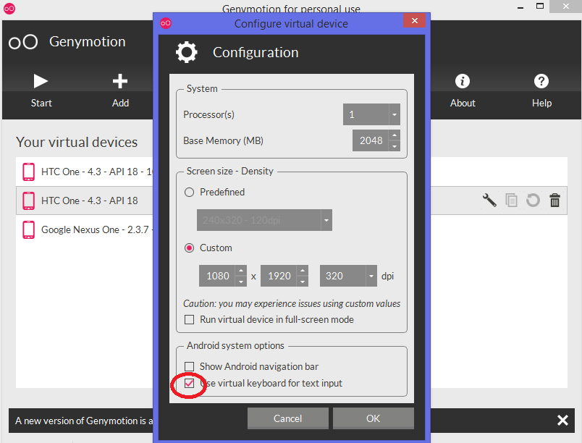Viewport: 582px width, 443px height.
Task: Select the highlighted HTC One - 4.3 - API 18 row
Action: point(84,201)
